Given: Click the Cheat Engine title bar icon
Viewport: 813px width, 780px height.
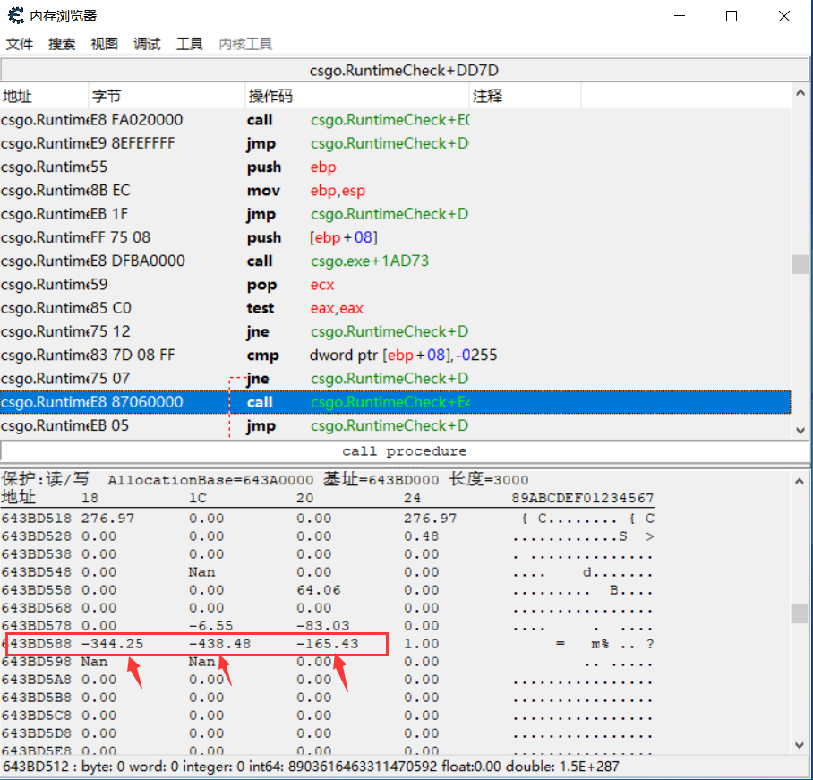Looking at the screenshot, I should point(16,15).
